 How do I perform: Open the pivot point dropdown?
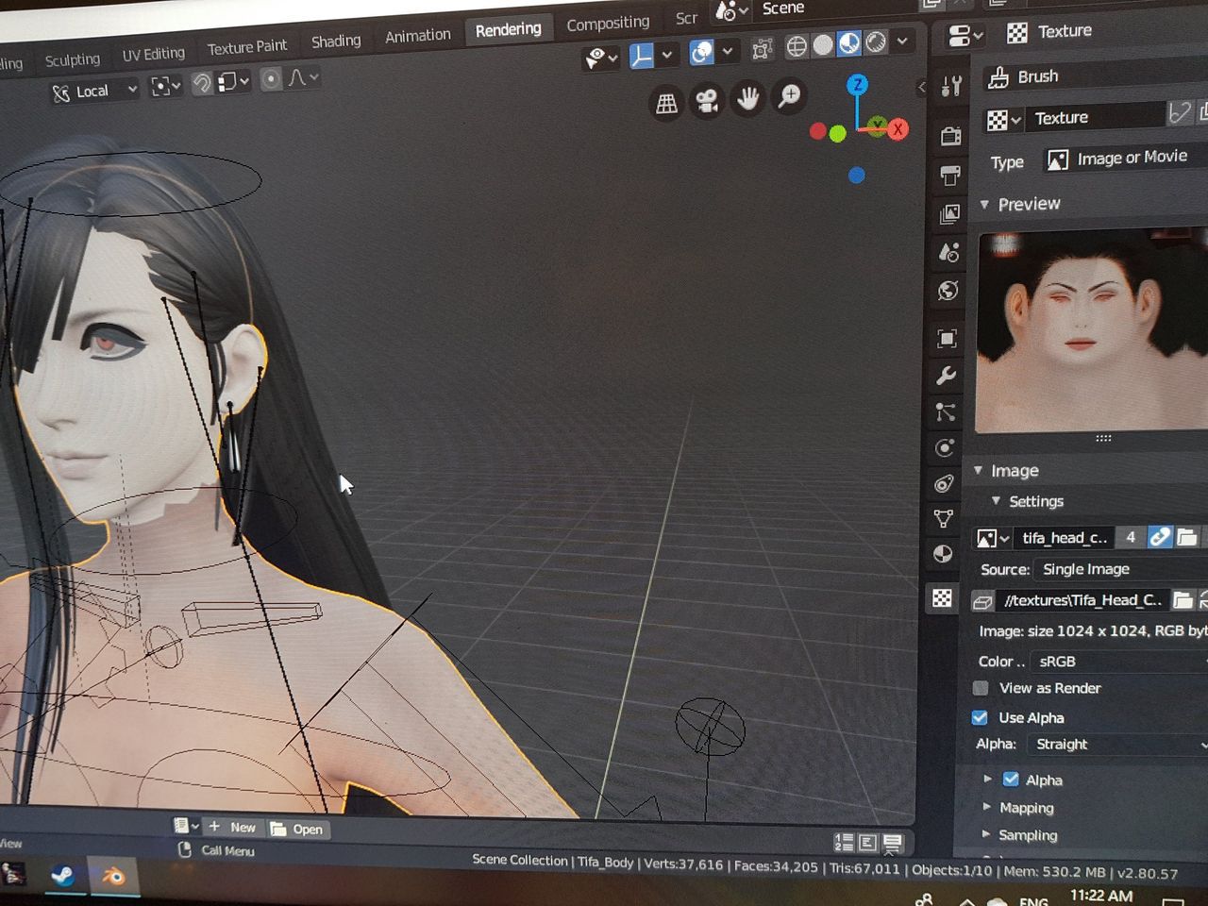coord(165,86)
